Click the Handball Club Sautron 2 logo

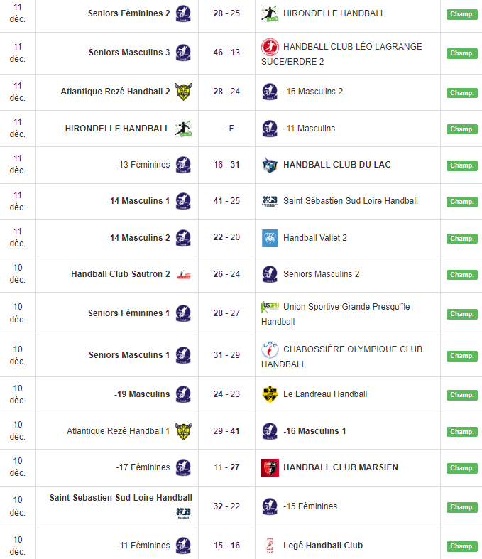point(183,274)
